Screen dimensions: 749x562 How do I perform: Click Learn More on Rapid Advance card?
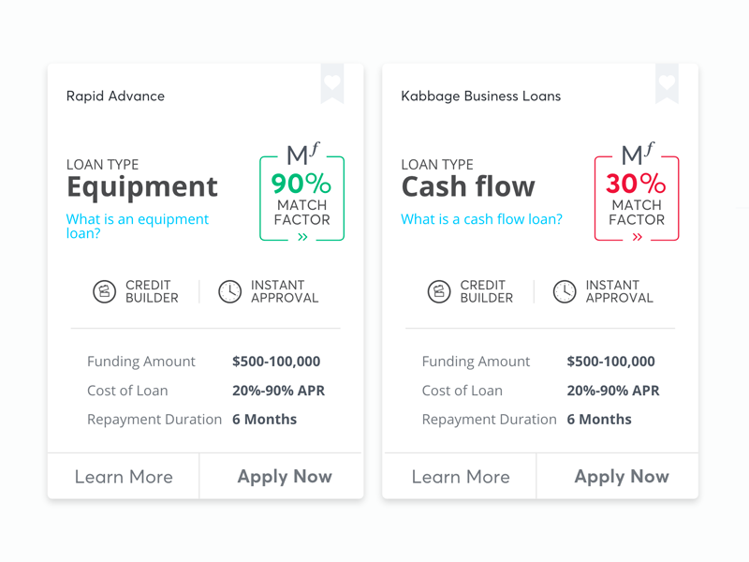[124, 477]
